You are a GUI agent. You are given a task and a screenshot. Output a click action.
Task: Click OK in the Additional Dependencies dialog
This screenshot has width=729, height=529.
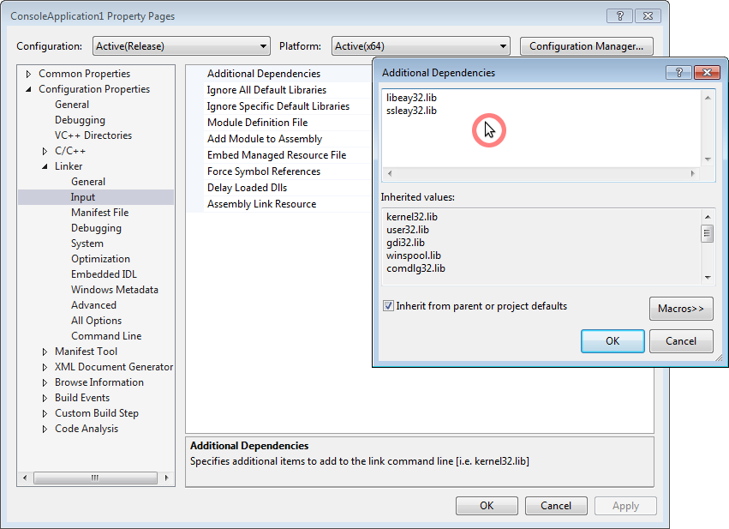click(x=612, y=340)
